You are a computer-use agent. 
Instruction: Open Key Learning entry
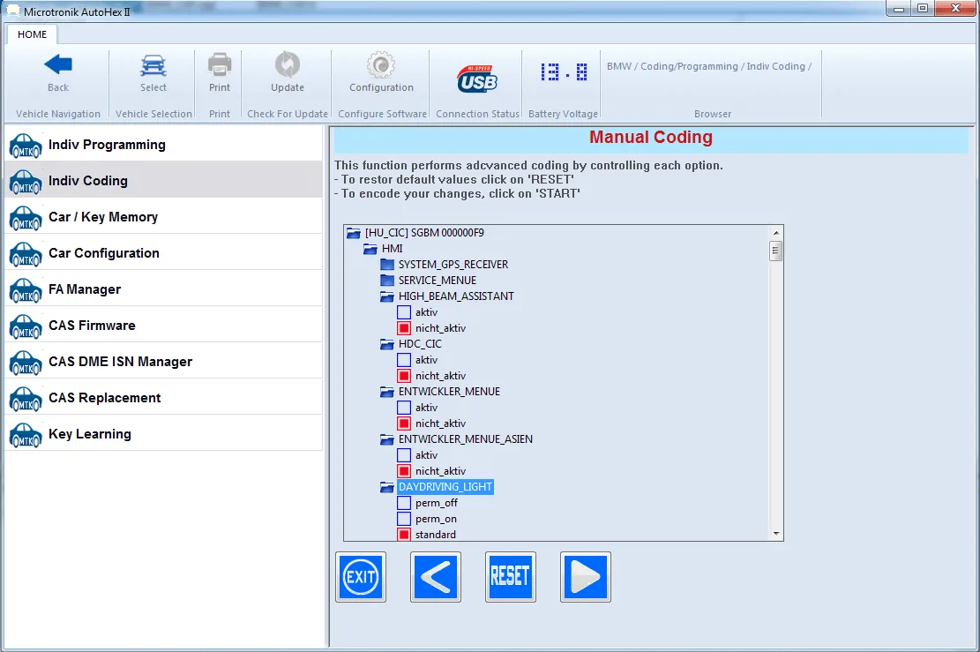coord(164,434)
